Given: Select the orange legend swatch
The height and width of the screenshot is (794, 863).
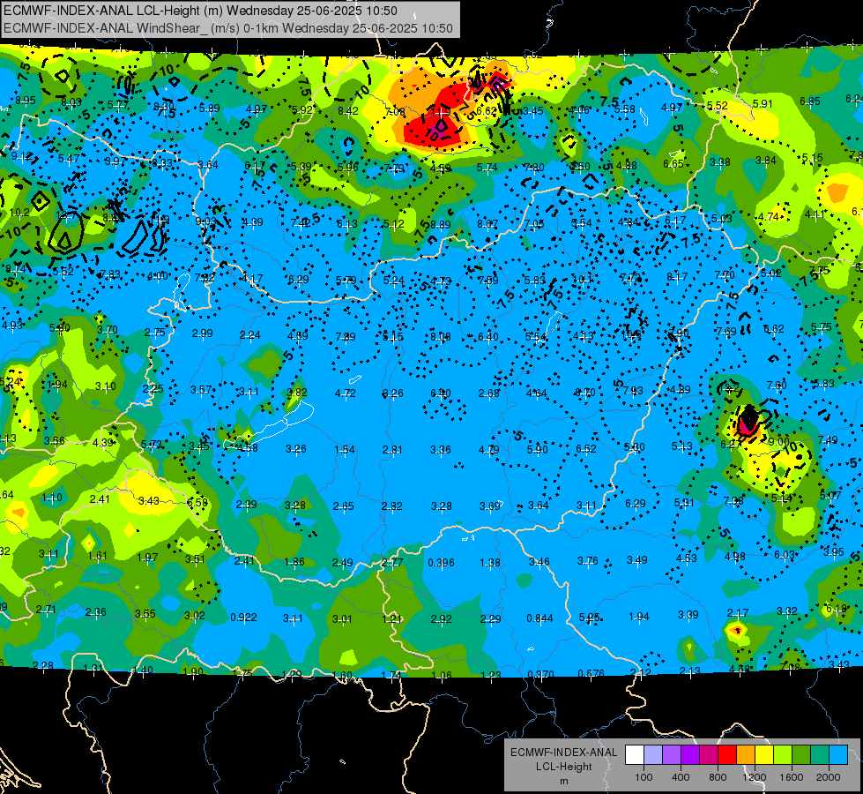Looking at the screenshot, I should pos(747,755).
